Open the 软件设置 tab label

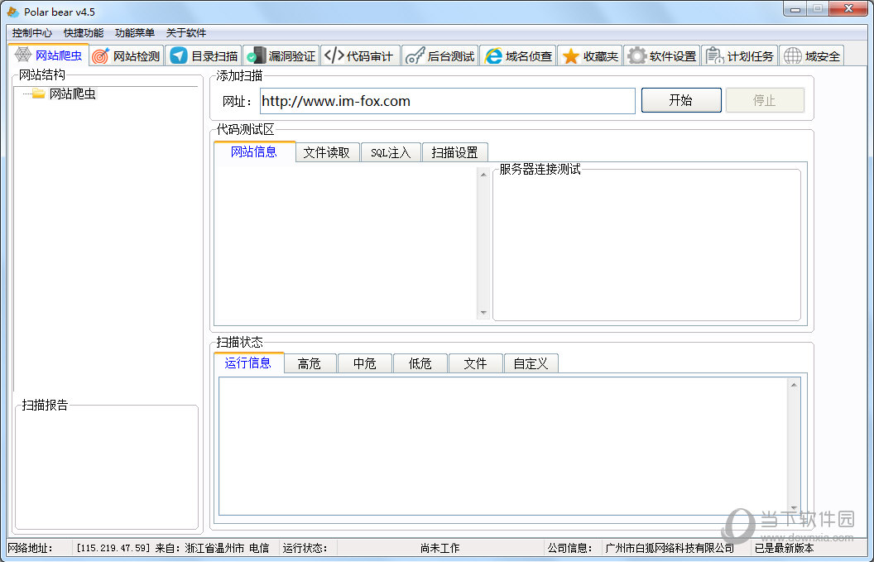tap(673, 56)
